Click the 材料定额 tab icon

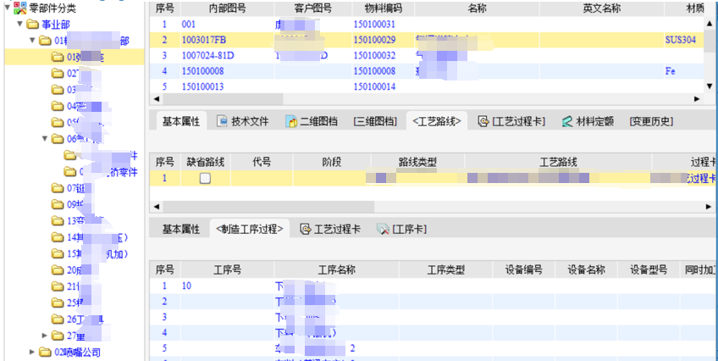[567, 121]
